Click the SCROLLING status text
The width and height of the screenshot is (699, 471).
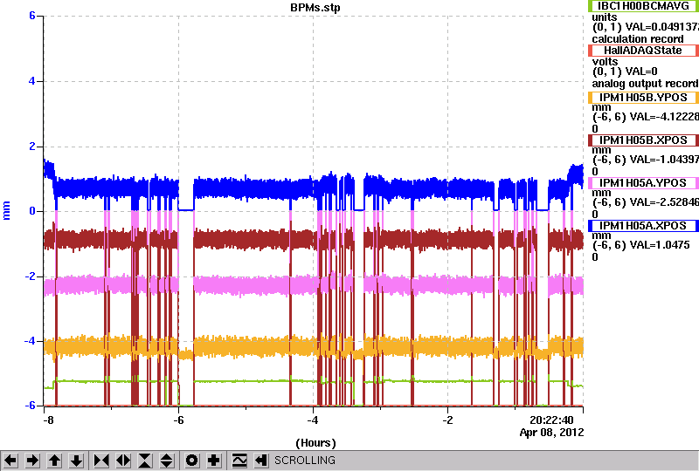tap(304, 461)
